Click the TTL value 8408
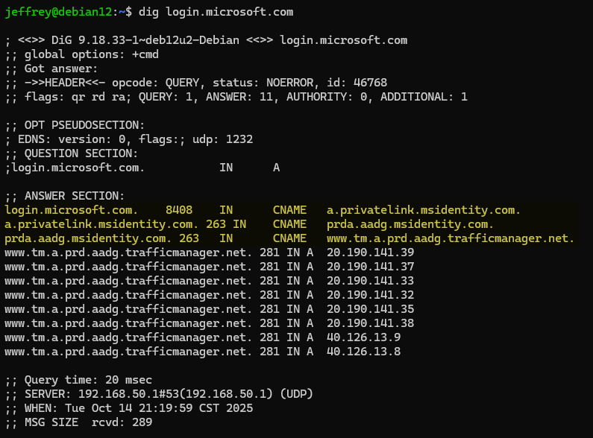Image resolution: width=593 pixels, height=438 pixels. (179, 210)
